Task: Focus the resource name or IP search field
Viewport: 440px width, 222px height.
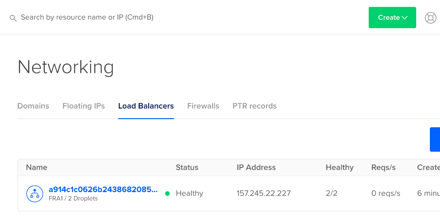Action: (x=87, y=18)
